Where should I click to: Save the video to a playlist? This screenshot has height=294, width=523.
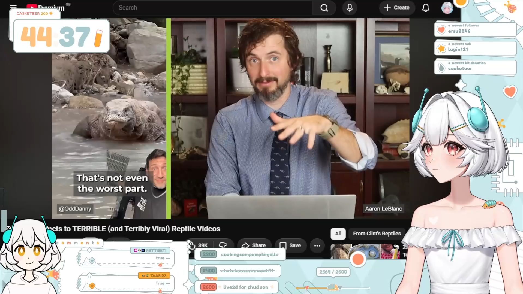click(290, 245)
